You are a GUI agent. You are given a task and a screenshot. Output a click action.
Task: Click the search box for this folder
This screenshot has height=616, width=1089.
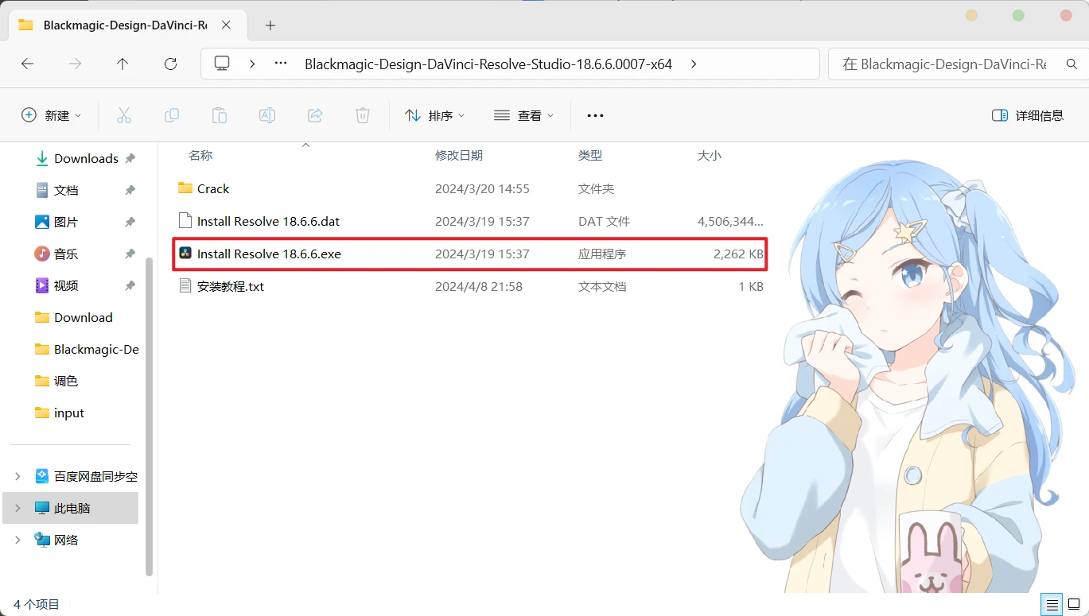(959, 64)
